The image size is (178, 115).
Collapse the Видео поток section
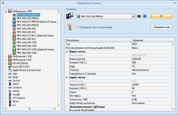pyautogui.click(x=67, y=52)
